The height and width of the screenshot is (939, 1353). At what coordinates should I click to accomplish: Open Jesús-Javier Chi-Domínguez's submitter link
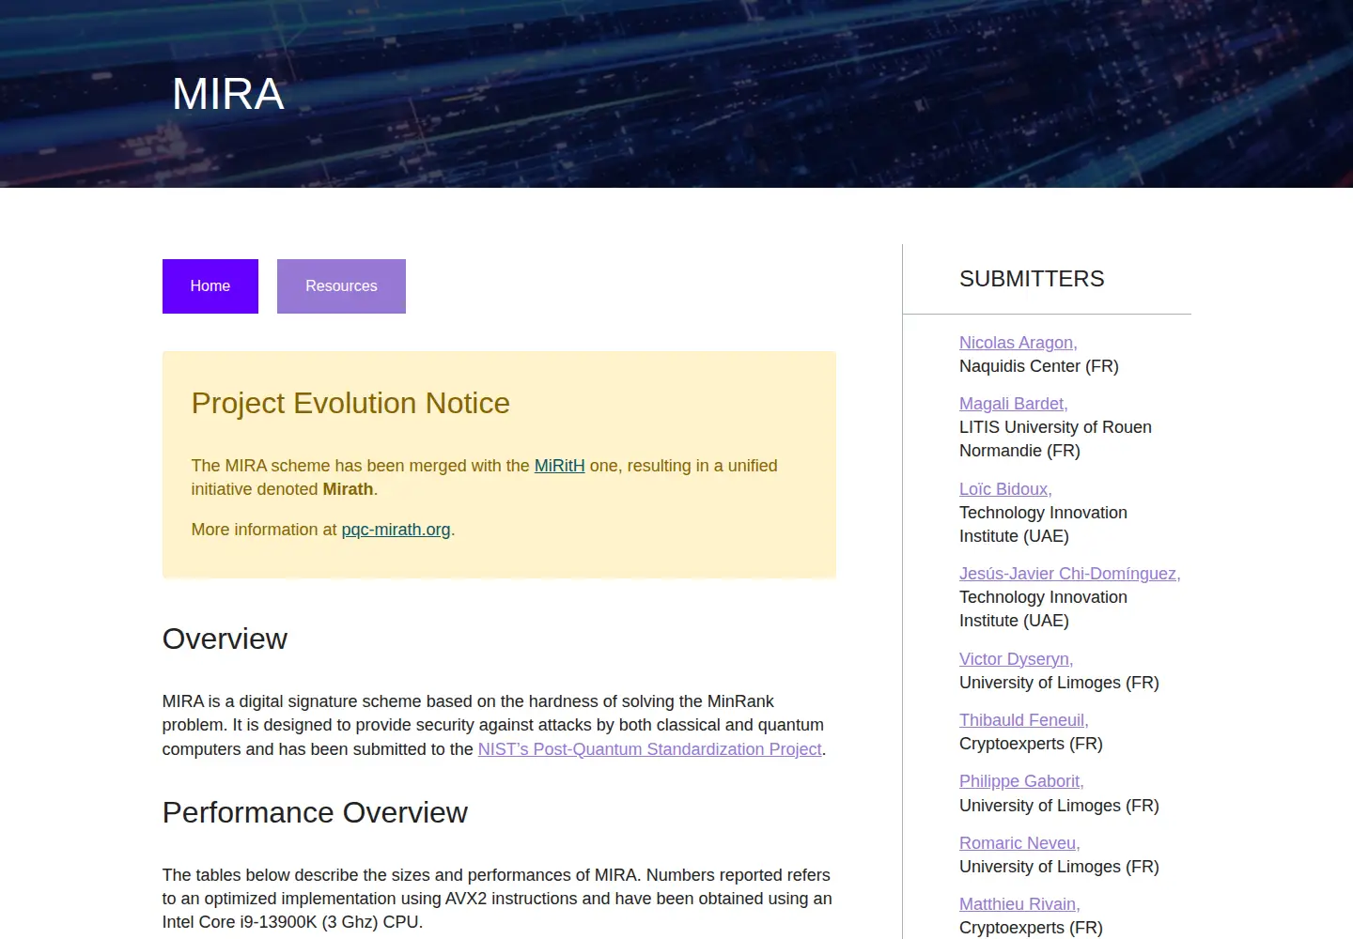point(1069,574)
